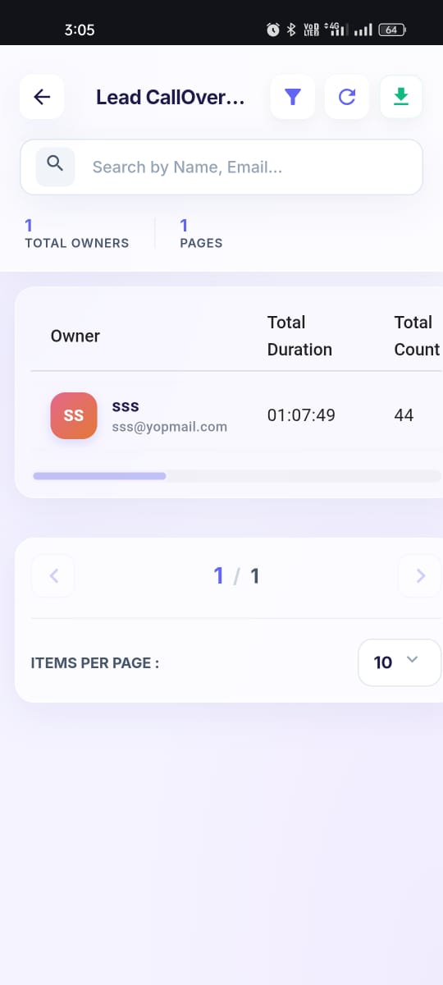The height and width of the screenshot is (985, 443).
Task: Tap the back arrow icon
Action: click(x=42, y=97)
